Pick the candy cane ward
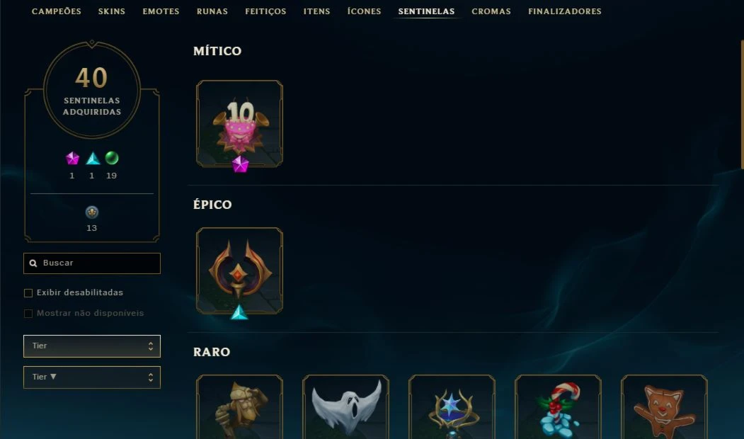This screenshot has height=439, width=744. tap(559, 406)
